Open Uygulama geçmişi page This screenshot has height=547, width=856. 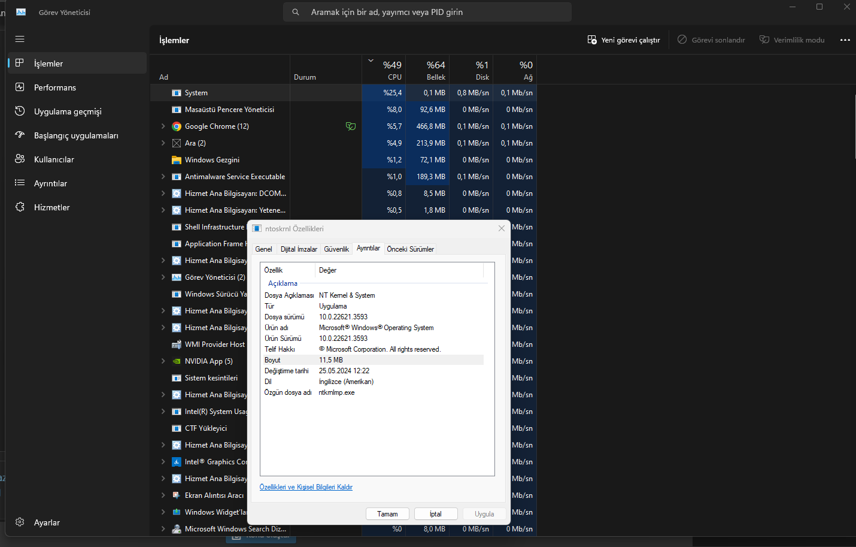(x=77, y=111)
